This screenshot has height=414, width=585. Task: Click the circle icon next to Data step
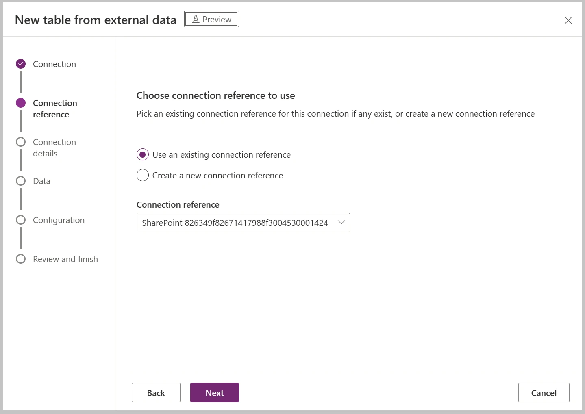[21, 180]
